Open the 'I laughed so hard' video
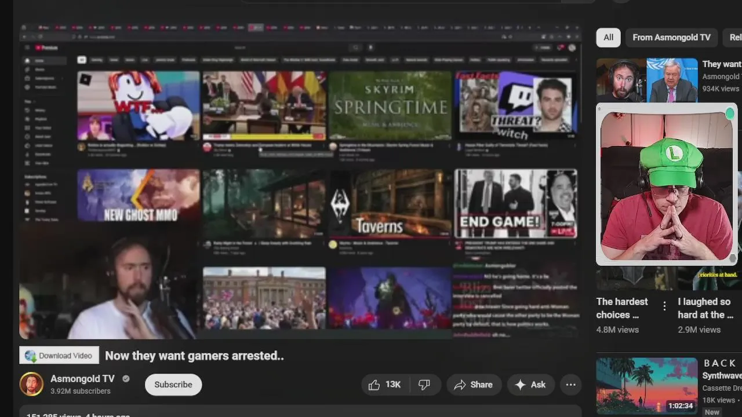Screen dimensions: 742x417 705,308
